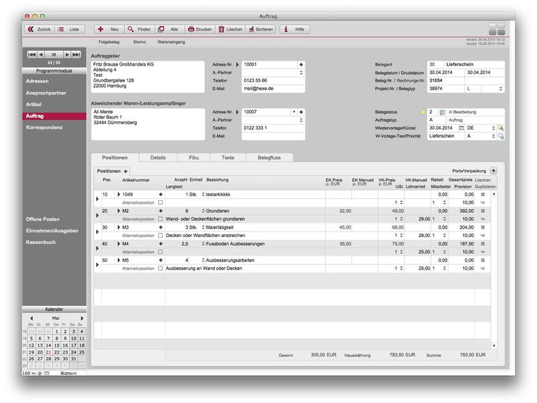Viewport: 537px width, 403px height.
Task: Jump to first record navigation icon
Action: pyautogui.click(x=32, y=54)
